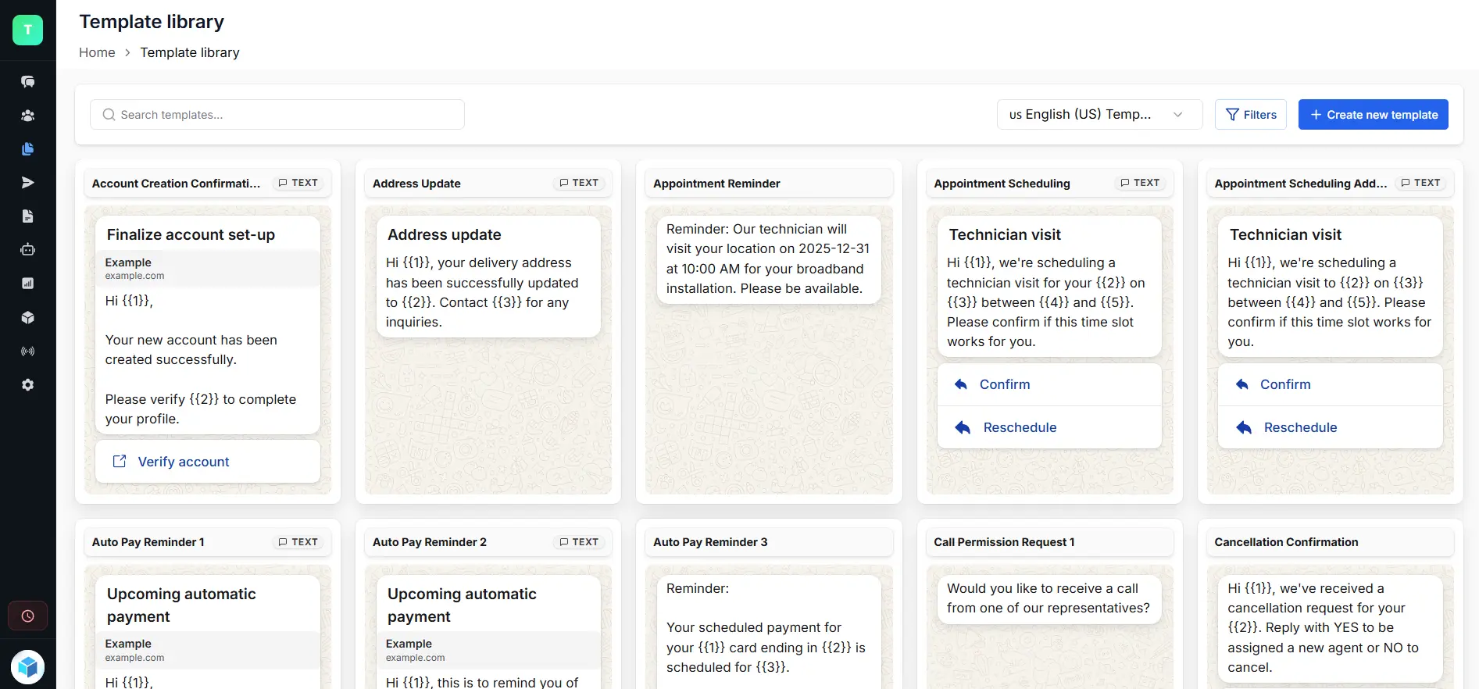This screenshot has height=689, width=1479.
Task: Select the Address Update template card title
Action: [x=416, y=184]
